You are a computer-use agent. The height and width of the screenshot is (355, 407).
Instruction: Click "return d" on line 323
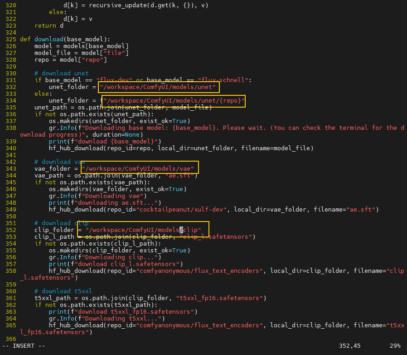49,26
